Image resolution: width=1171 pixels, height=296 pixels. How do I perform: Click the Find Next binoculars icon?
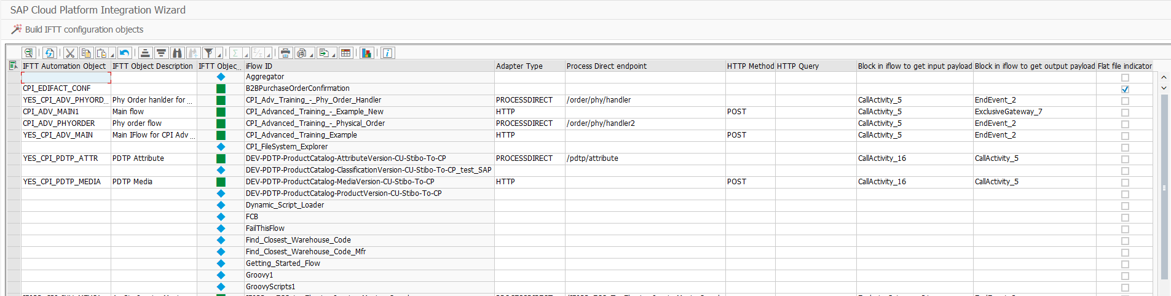(193, 53)
